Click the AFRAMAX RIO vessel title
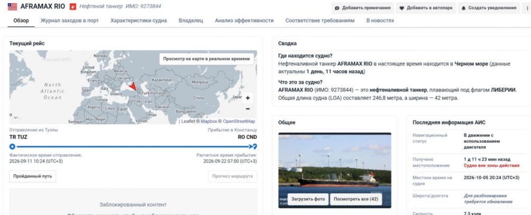531x215 pixels. pos(42,6)
